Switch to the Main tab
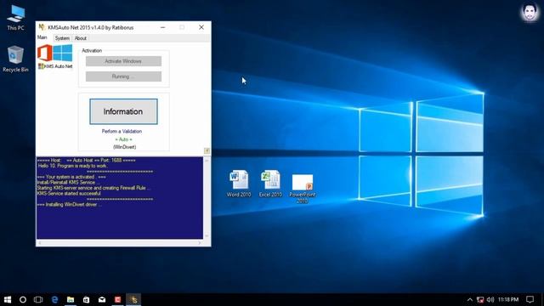Viewport: 544px width, 306px height. click(x=42, y=37)
